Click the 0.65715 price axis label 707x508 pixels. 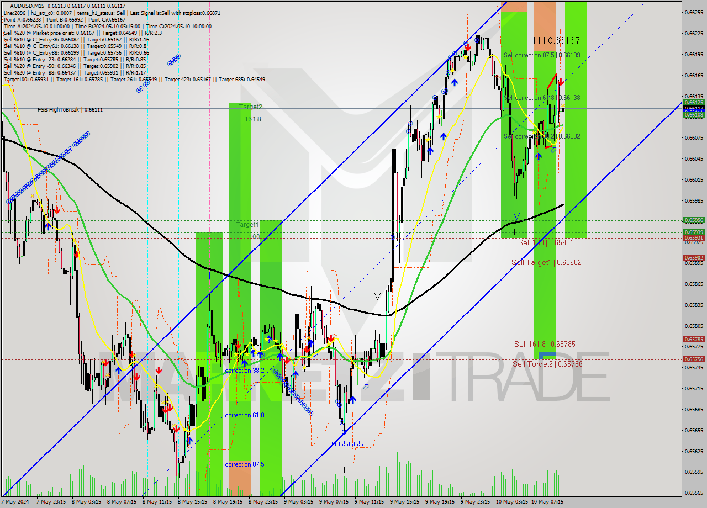click(694, 388)
